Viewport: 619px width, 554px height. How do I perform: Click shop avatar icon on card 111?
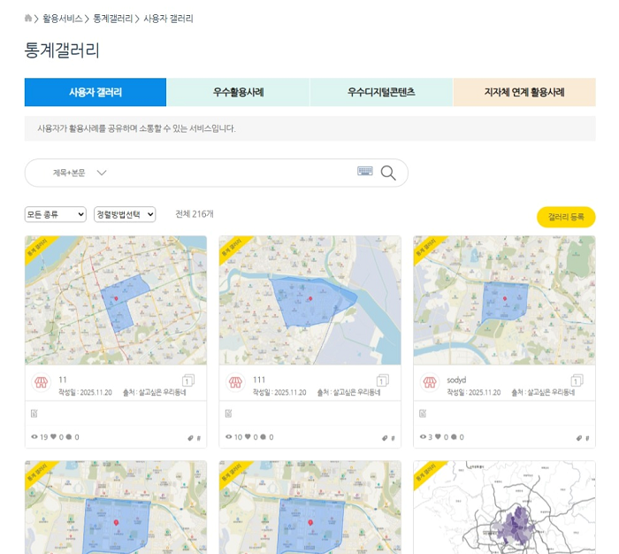tap(236, 382)
